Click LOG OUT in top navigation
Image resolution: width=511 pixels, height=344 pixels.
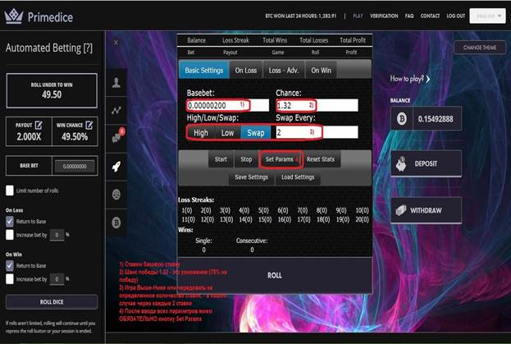(455, 16)
